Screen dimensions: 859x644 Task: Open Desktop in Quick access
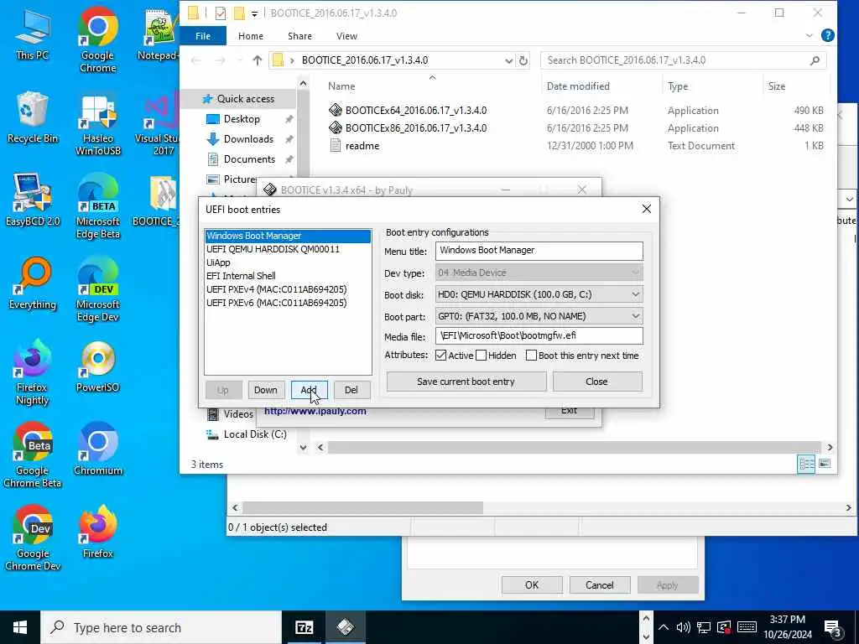point(242,119)
